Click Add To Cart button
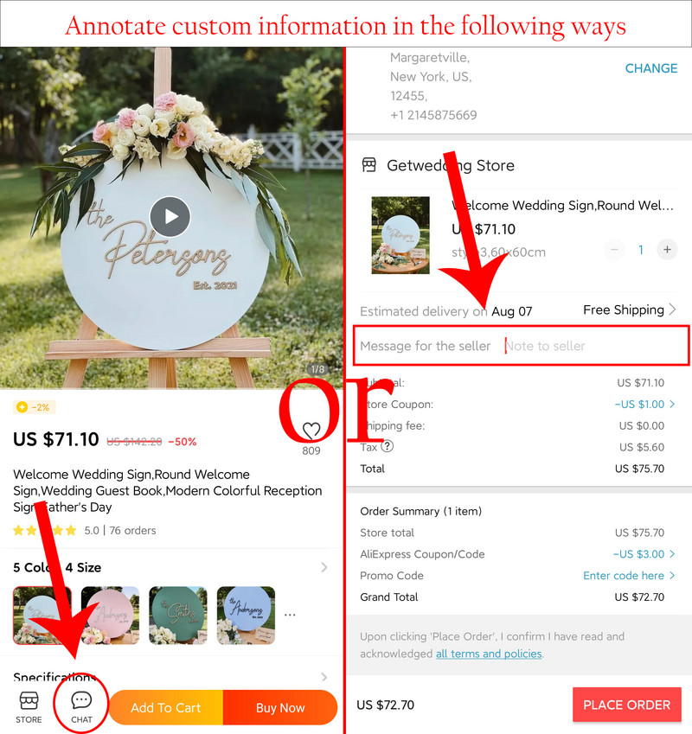Screen dimensions: 692x734 click(x=166, y=707)
